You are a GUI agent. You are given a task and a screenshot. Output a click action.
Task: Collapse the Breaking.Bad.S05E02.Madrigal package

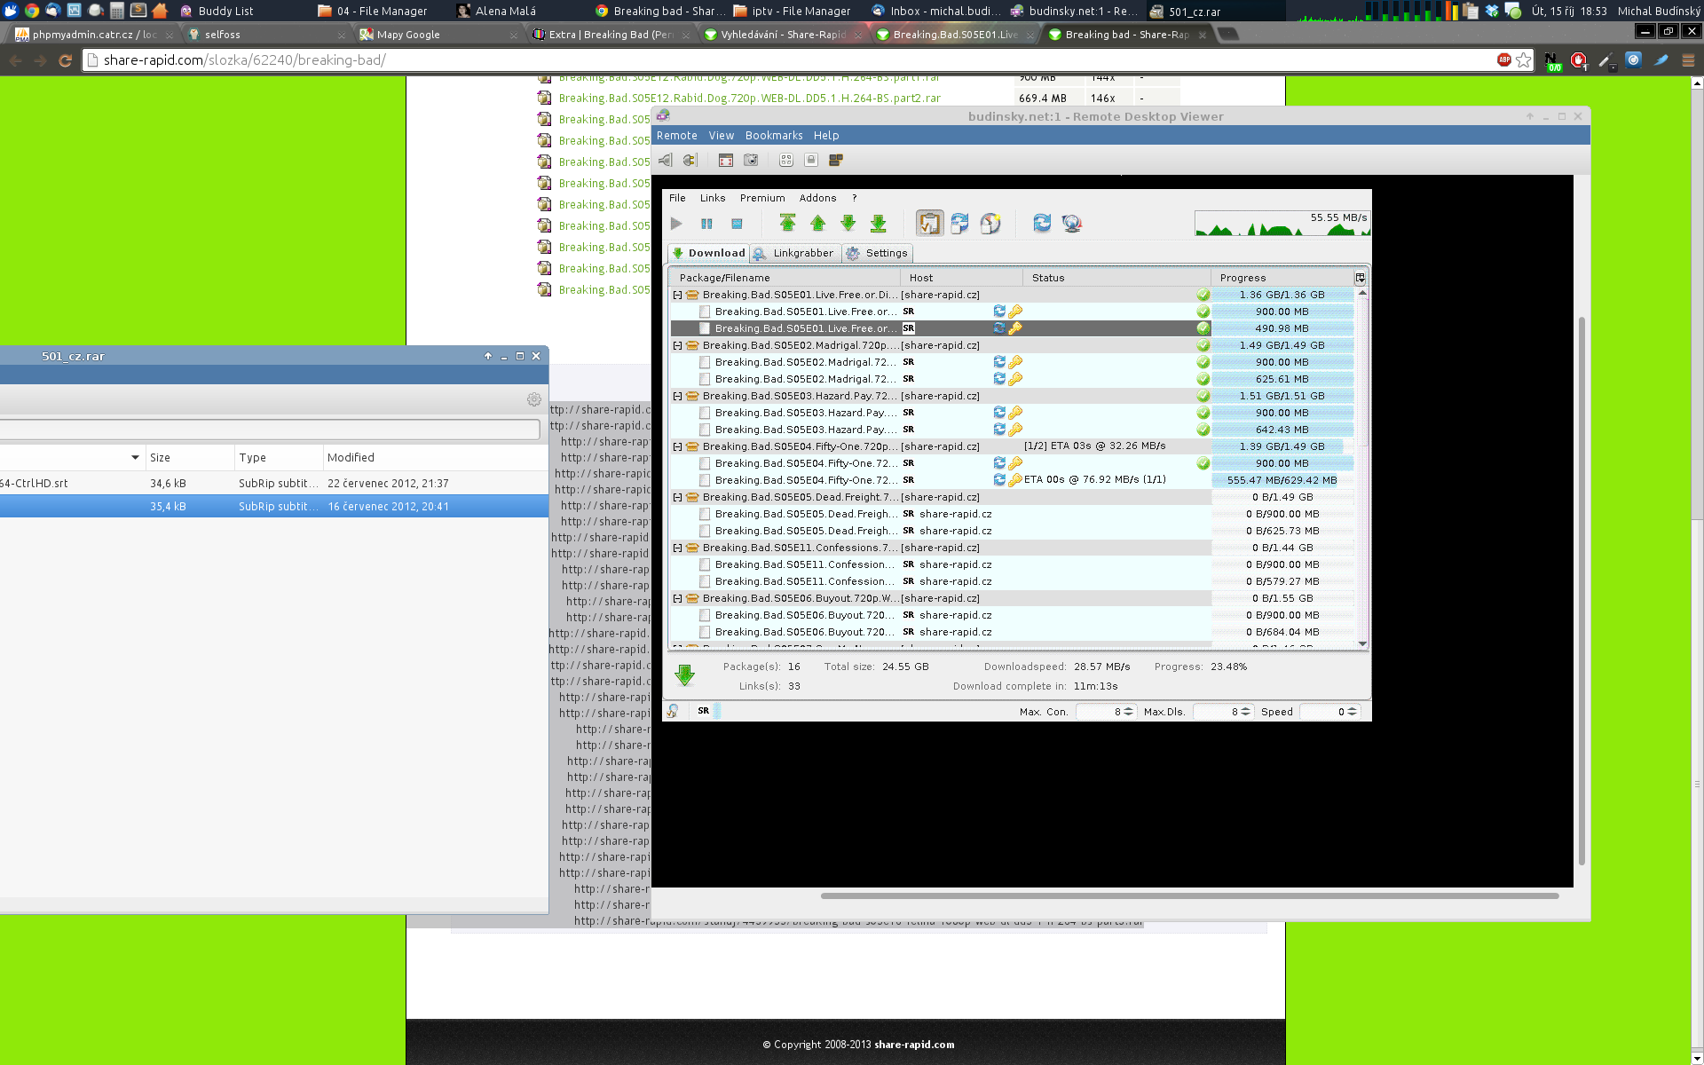(x=677, y=345)
